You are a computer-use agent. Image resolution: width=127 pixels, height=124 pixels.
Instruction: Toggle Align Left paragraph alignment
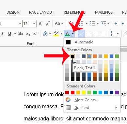point(81,34)
